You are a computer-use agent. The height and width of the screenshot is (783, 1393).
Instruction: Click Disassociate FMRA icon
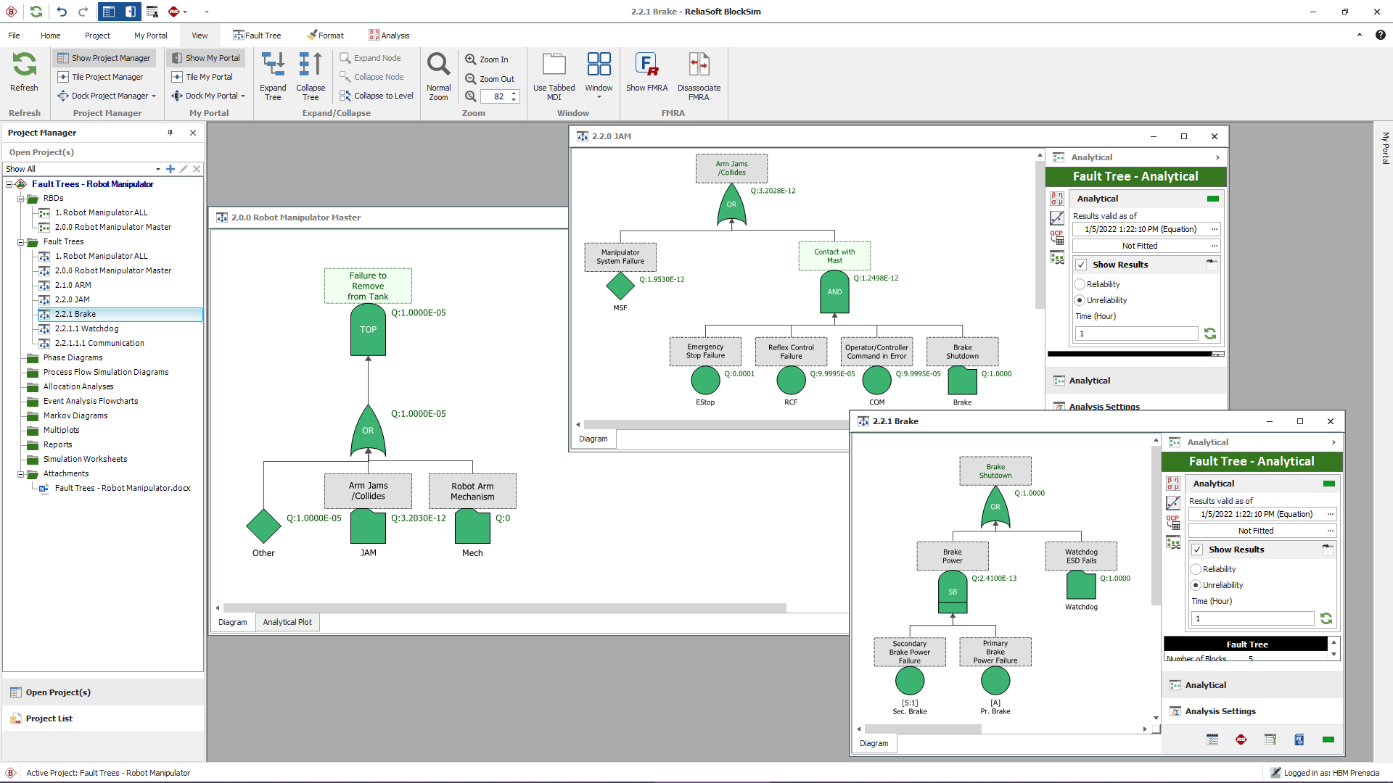(699, 65)
